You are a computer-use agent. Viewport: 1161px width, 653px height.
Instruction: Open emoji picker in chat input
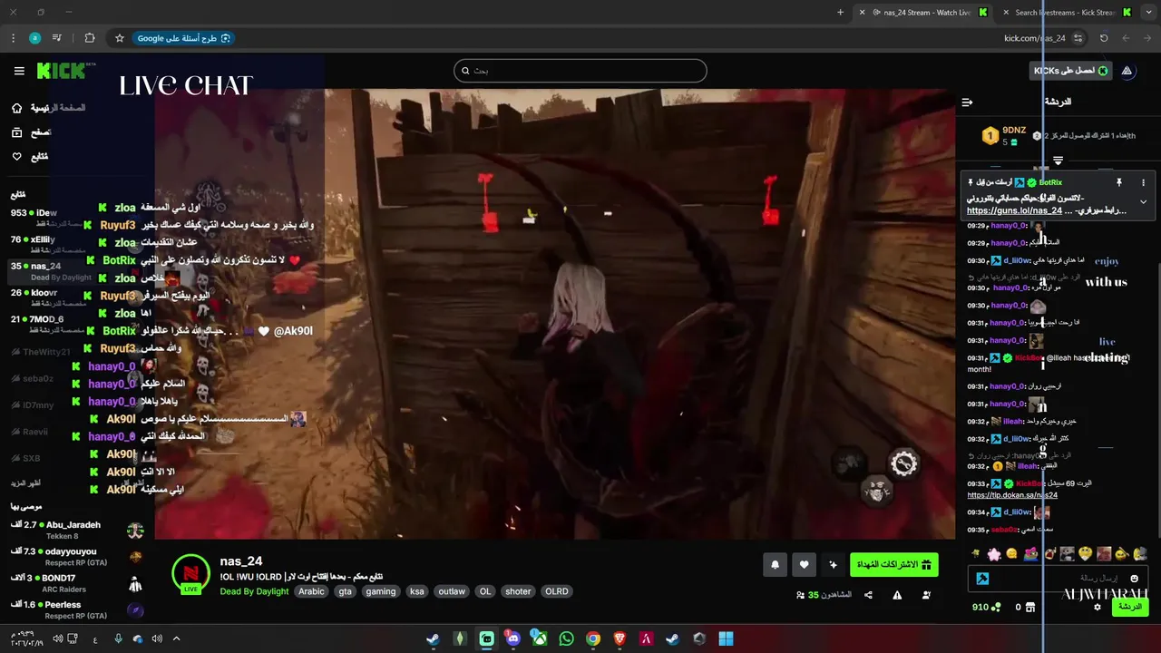pos(1133,578)
